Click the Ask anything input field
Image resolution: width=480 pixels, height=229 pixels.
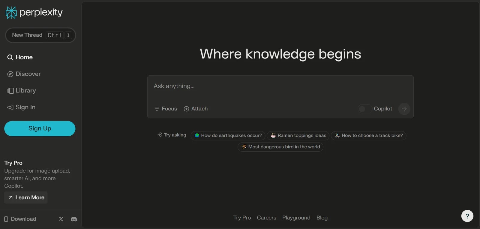pyautogui.click(x=280, y=86)
